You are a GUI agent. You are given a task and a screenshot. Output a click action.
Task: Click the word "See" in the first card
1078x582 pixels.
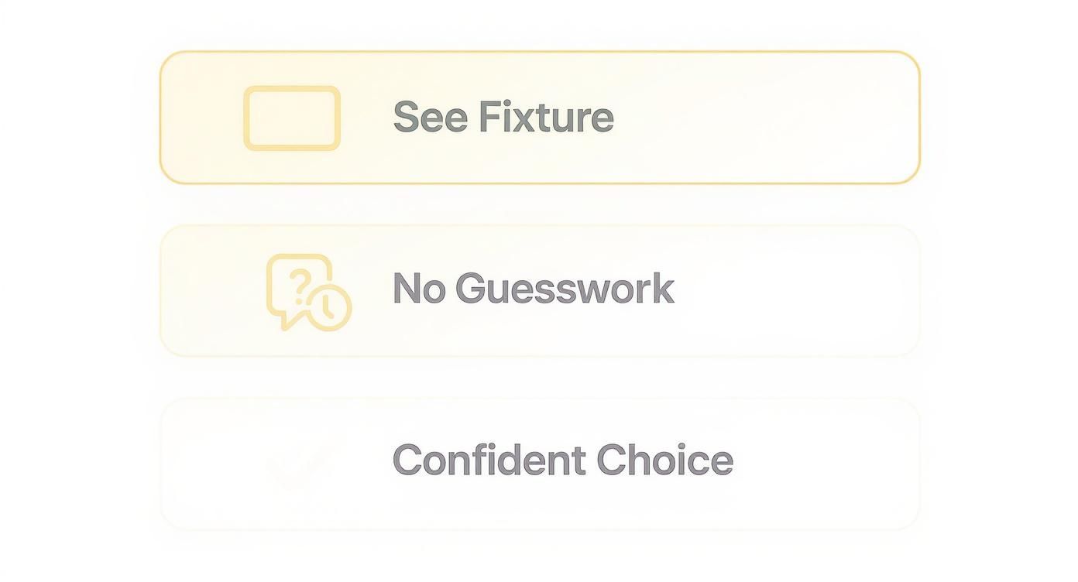click(x=430, y=117)
